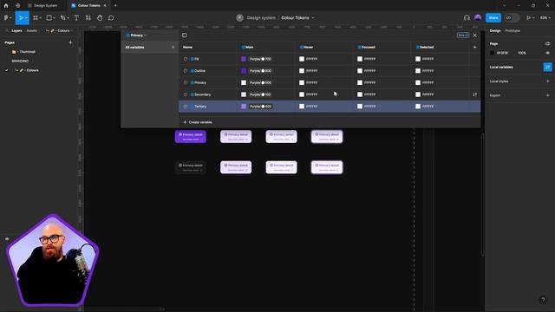Select the Tertiary variable name
555x312 pixels.
200,106
